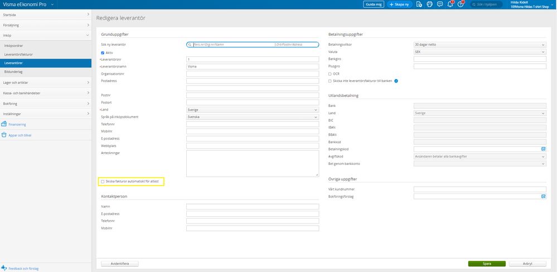The height and width of the screenshot is (272, 557).
Task: Open the document history icon in top bar
Action: [x=419, y=4]
